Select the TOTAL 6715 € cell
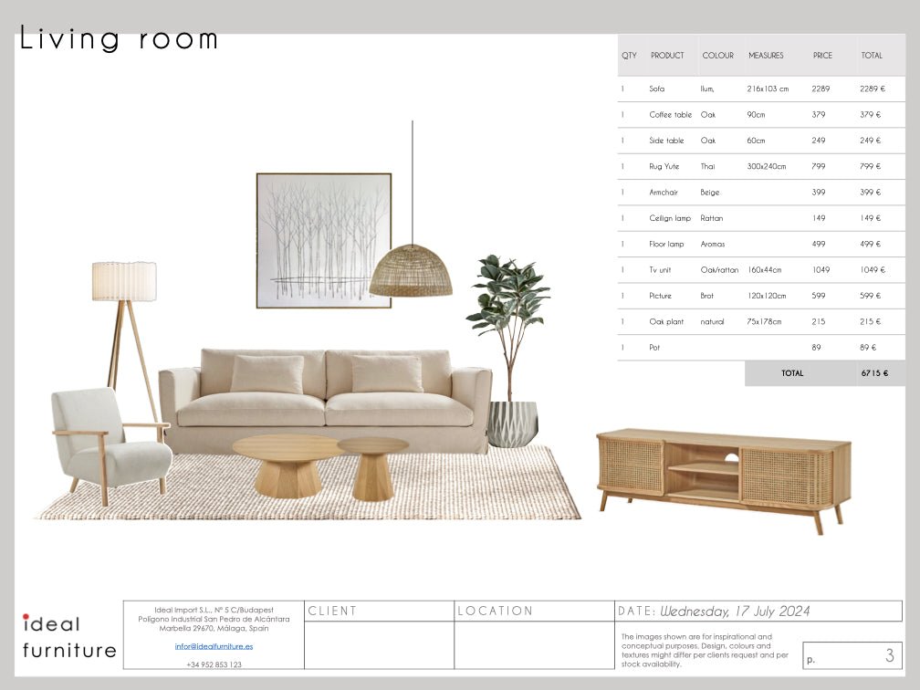The height and width of the screenshot is (690, 920). click(873, 373)
